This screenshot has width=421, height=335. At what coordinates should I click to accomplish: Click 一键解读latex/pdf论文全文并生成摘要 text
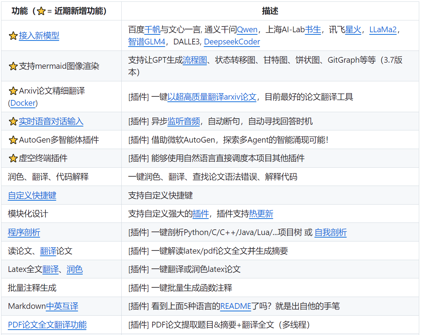(x=220, y=251)
